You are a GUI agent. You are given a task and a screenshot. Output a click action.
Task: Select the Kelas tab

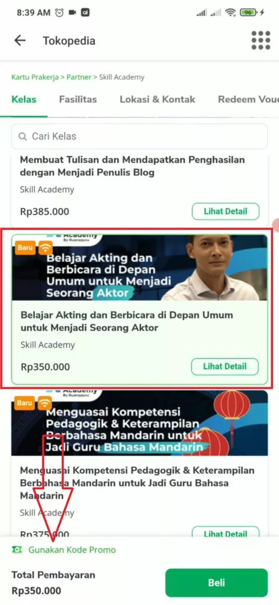[x=24, y=99]
